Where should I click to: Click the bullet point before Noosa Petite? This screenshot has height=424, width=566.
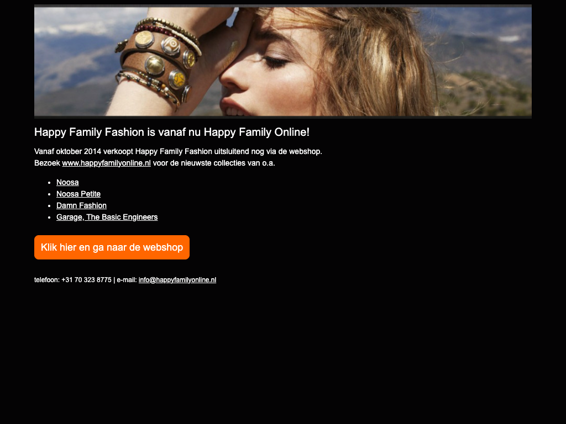pos(49,194)
